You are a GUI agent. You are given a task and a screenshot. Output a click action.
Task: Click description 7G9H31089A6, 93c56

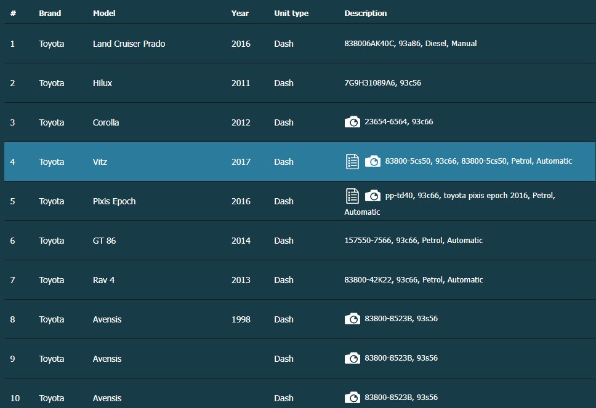point(382,83)
